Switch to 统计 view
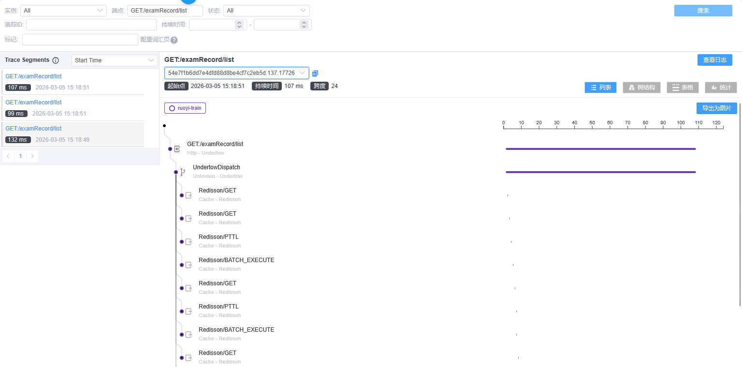This screenshot has height=367, width=742. coord(721,88)
